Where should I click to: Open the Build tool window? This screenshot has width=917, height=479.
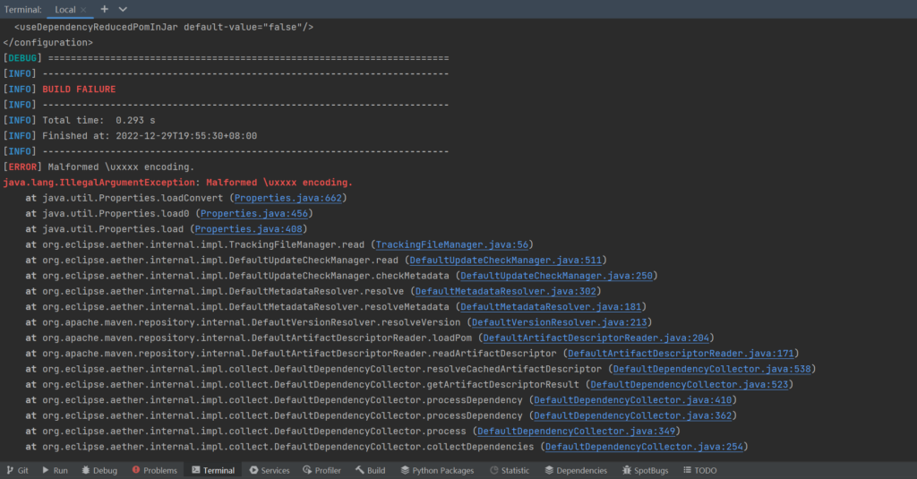coord(369,470)
